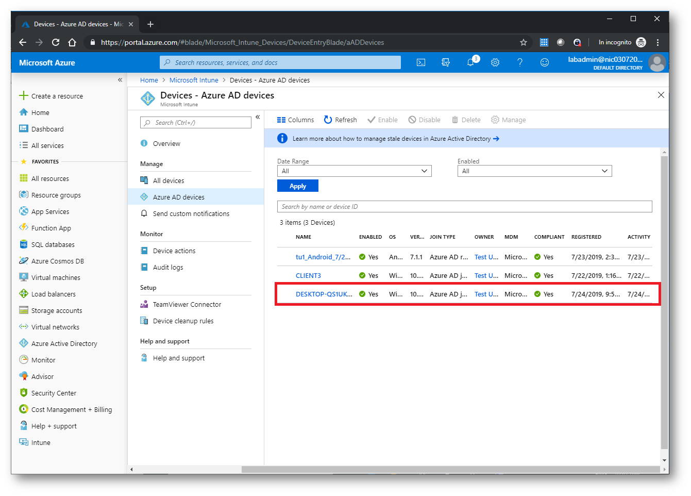Open the stale devices learn more link
The width and height of the screenshot is (691, 496).
click(x=396, y=139)
